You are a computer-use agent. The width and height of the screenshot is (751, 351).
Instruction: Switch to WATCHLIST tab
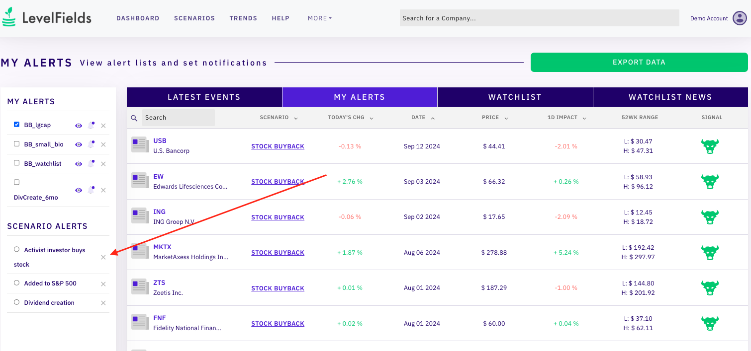tap(515, 97)
